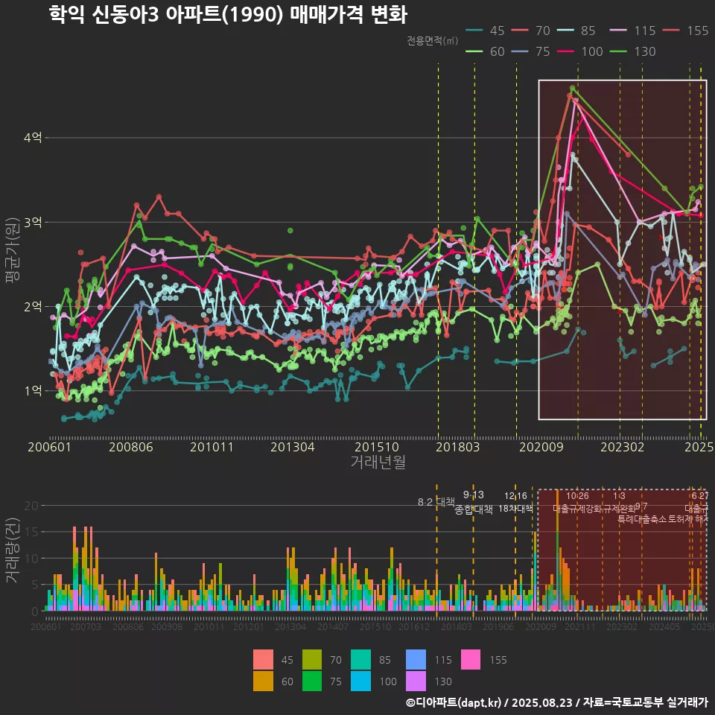Click 201407 on the volume chart x-axis
Viewport: 715px width, 715px height.
[x=333, y=627]
